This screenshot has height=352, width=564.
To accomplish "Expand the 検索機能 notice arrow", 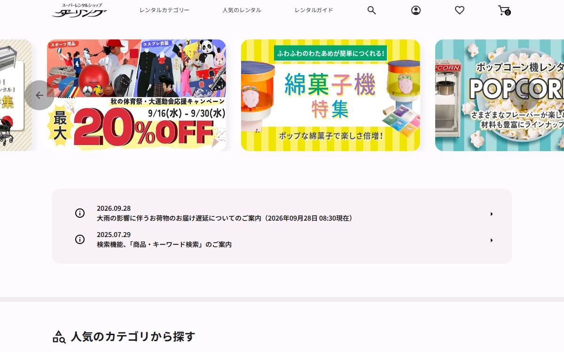I will click(492, 240).
